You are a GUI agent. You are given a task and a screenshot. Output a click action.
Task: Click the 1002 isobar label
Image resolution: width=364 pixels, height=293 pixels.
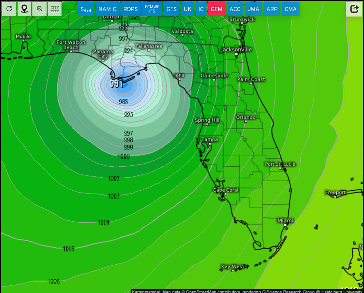point(114,179)
